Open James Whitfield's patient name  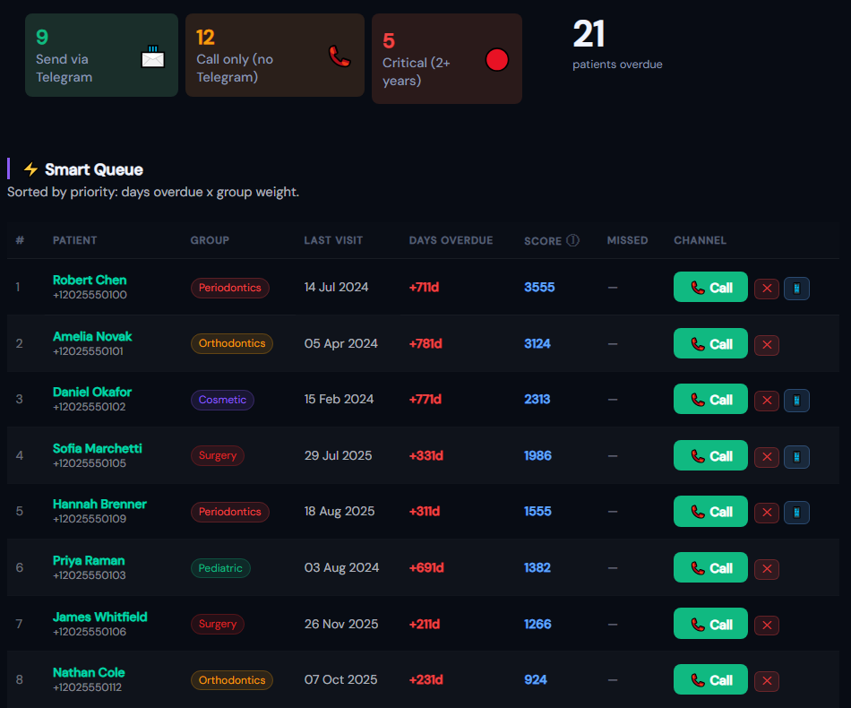pyautogui.click(x=99, y=617)
